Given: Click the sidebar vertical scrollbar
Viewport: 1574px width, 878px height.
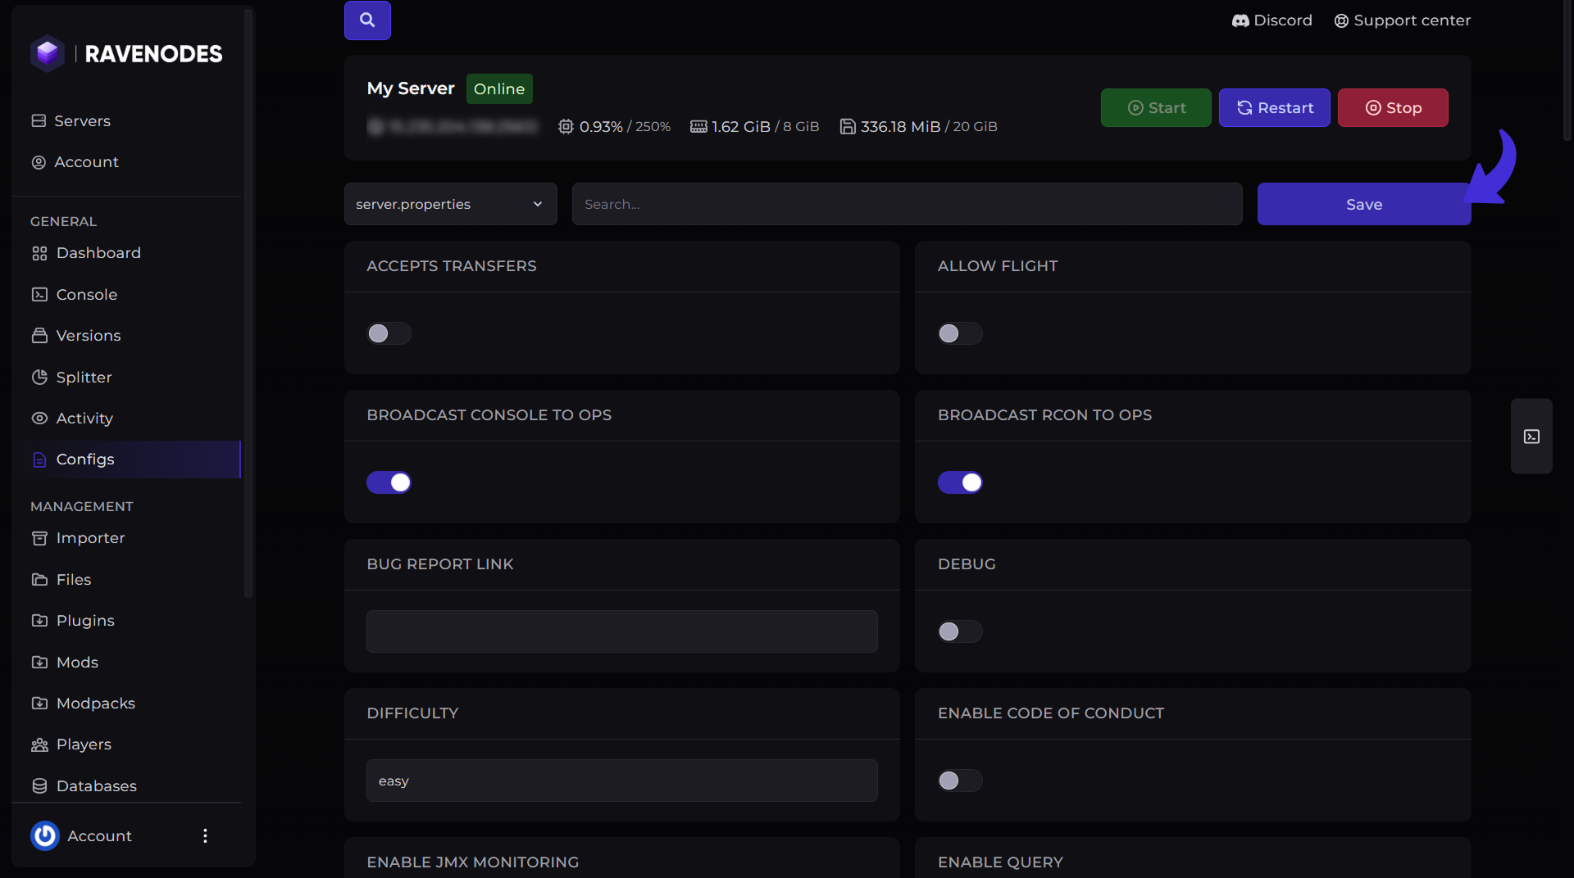Looking at the screenshot, I should click(248, 303).
